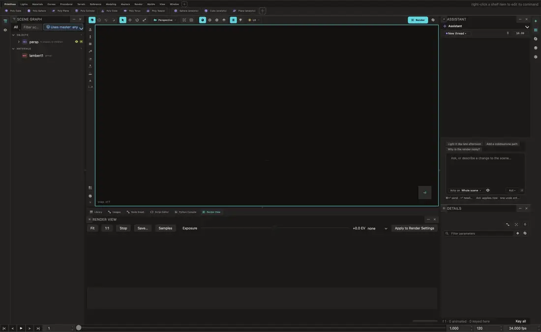Open the Acts on Whole scene dropdown
This screenshot has width=541, height=332.
point(465,190)
